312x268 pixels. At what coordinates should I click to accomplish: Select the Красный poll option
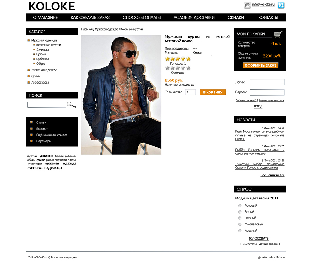point(240,231)
